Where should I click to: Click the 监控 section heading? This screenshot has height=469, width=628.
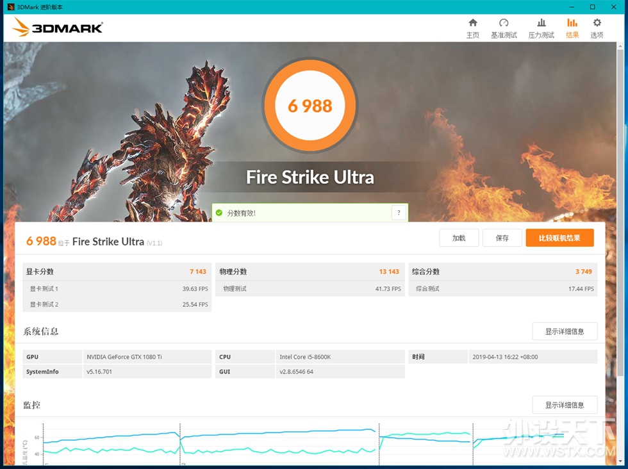[31, 406]
